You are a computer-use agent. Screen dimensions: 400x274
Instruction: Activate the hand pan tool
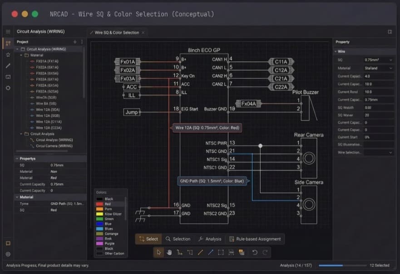[x=169, y=252]
